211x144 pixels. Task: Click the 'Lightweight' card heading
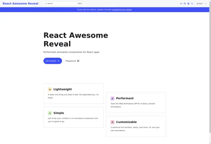pyautogui.click(x=62, y=89)
